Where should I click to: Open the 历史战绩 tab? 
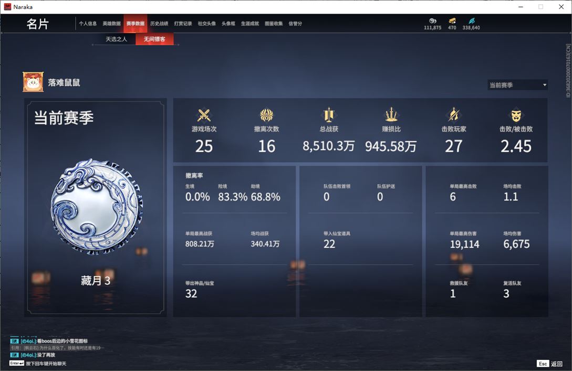159,24
